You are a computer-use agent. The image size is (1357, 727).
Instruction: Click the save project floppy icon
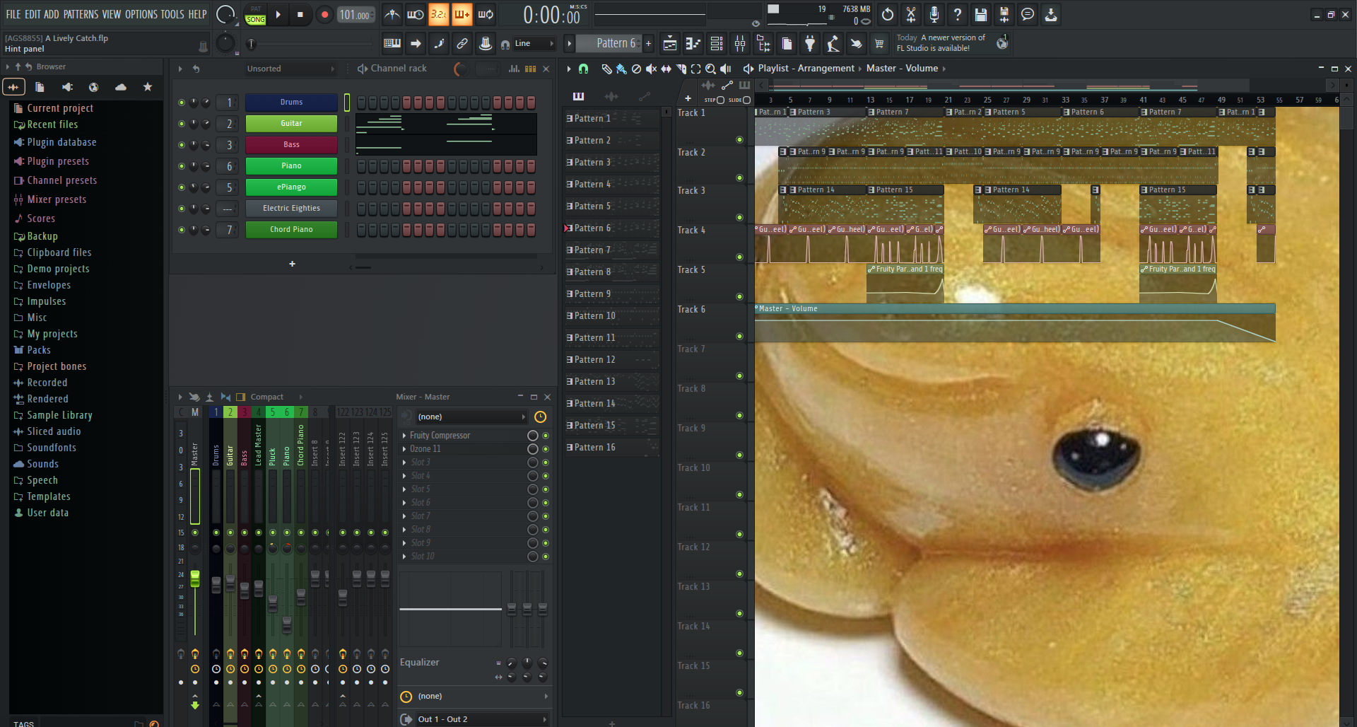click(980, 14)
